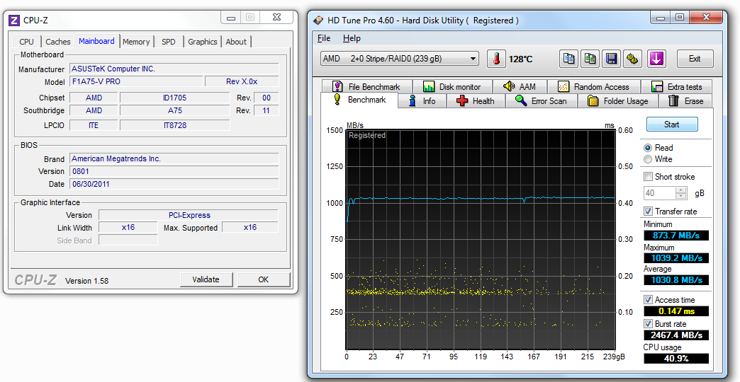Click the Average 1030.8 MB/s value

pyautogui.click(x=676, y=280)
